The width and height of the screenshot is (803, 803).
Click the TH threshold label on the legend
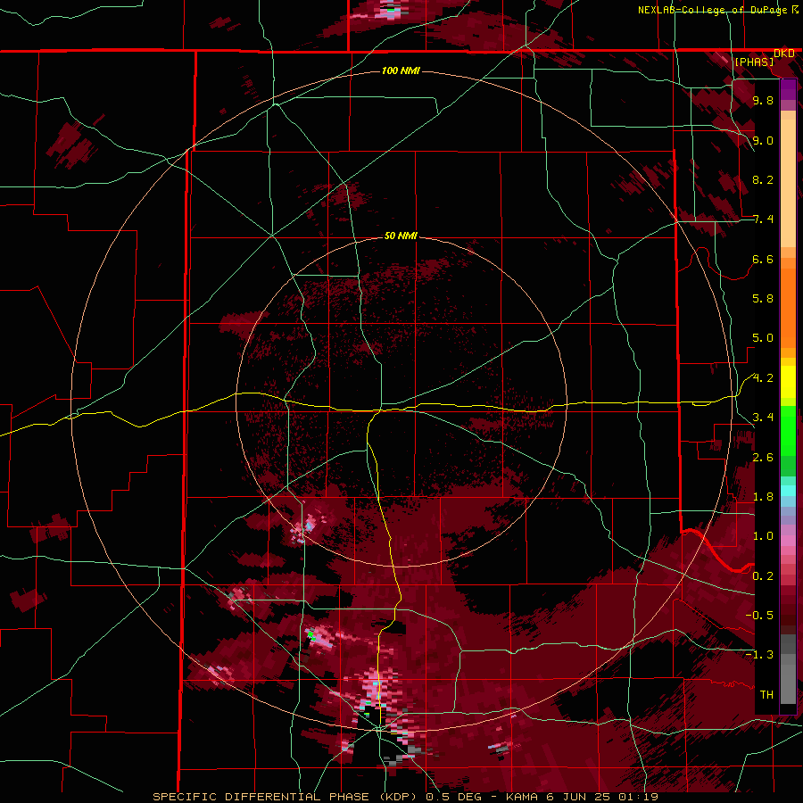[x=766, y=695]
